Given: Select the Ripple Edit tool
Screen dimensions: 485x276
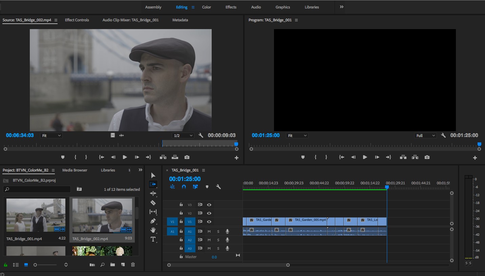Looking at the screenshot, I should [x=153, y=193].
